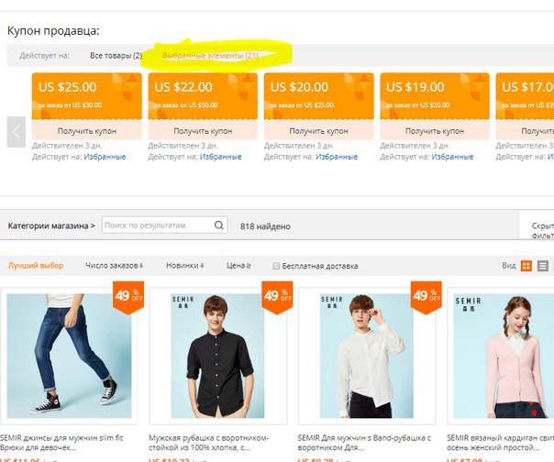Expand Категории магазина
This screenshot has width=554, height=462.
[51, 225]
